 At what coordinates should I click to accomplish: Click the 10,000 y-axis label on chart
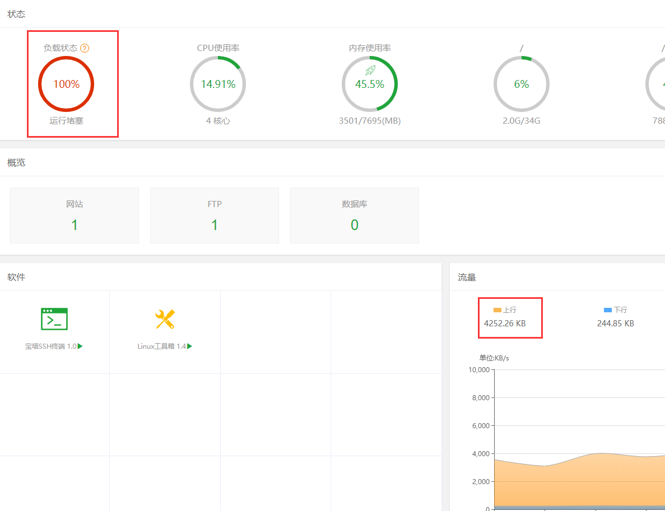[x=479, y=370]
